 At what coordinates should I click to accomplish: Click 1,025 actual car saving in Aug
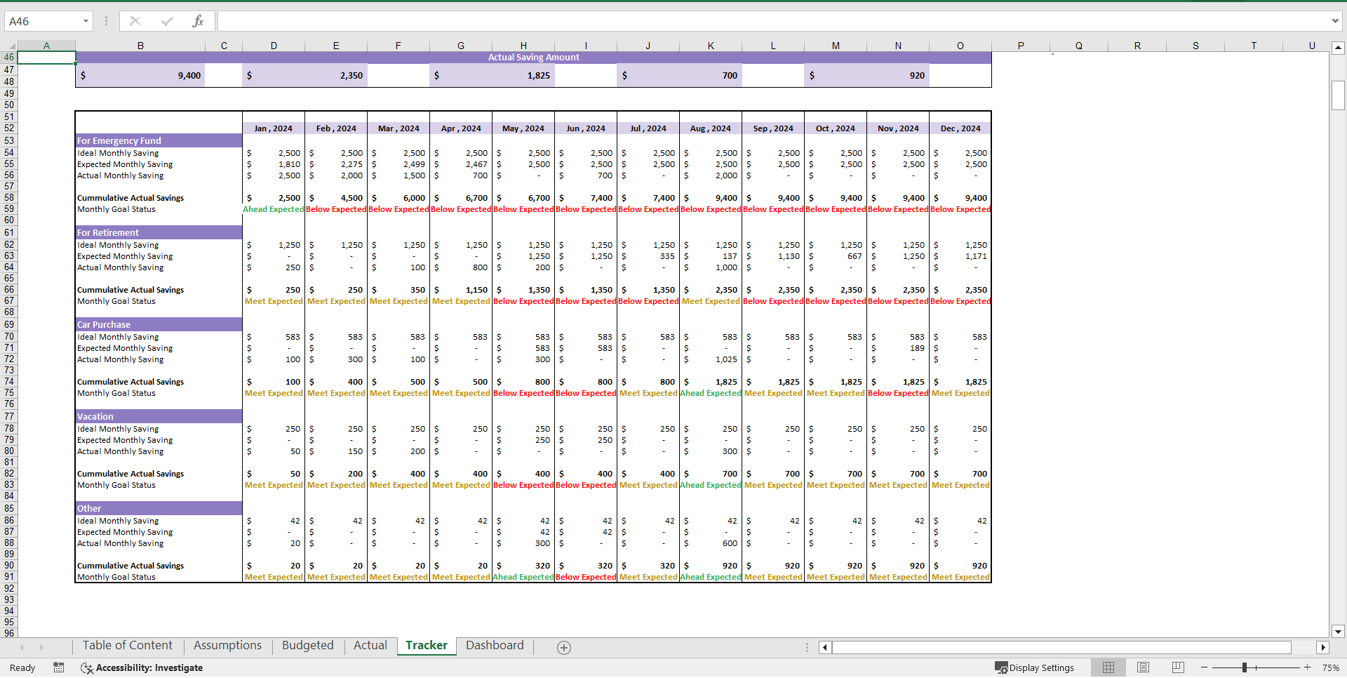(x=711, y=359)
